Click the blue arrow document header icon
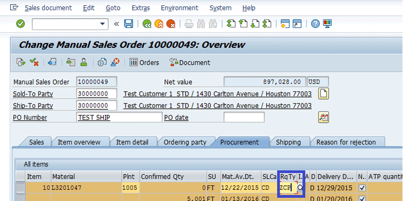Screen dimensions: 403x201 [52, 62]
